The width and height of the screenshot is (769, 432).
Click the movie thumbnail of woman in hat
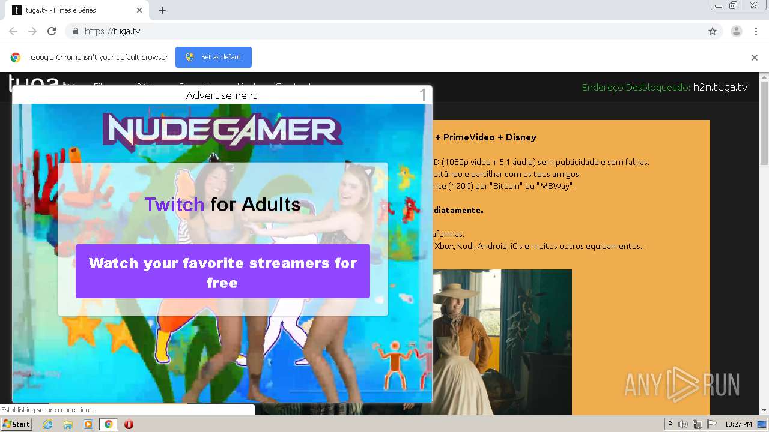[x=502, y=342]
